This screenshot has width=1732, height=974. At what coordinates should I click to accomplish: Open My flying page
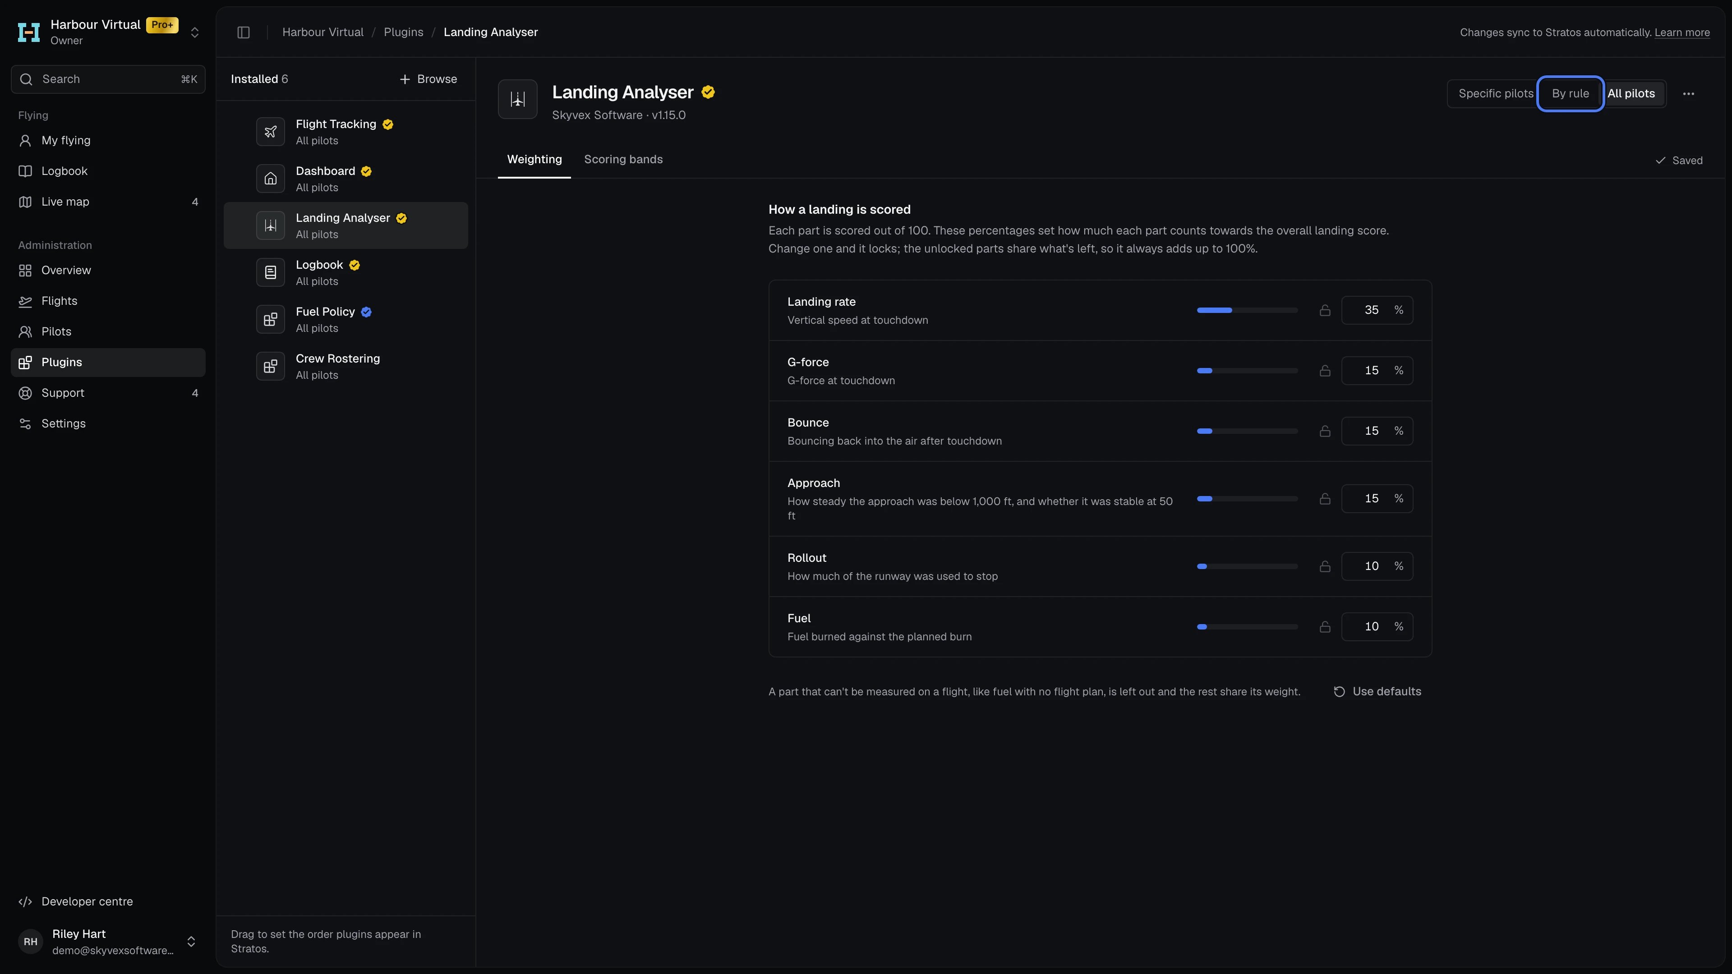point(108,141)
